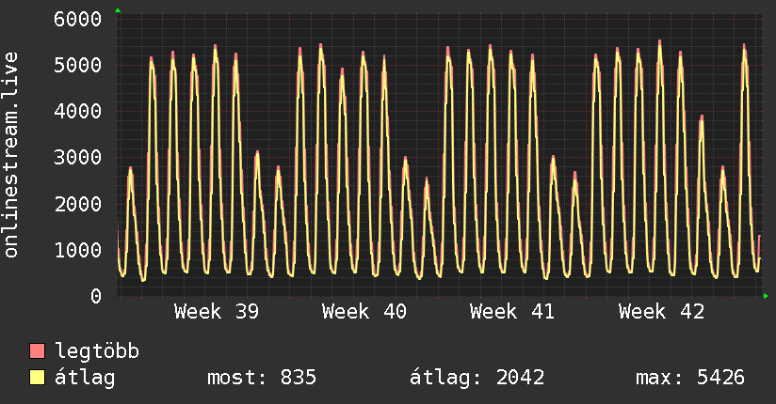Click the Week 42 axis label
This screenshot has width=776, height=404.
click(x=661, y=312)
